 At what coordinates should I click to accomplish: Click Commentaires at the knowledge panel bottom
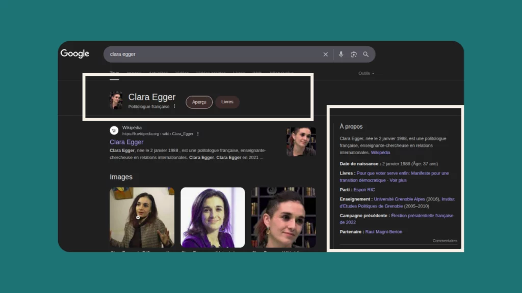click(445, 241)
